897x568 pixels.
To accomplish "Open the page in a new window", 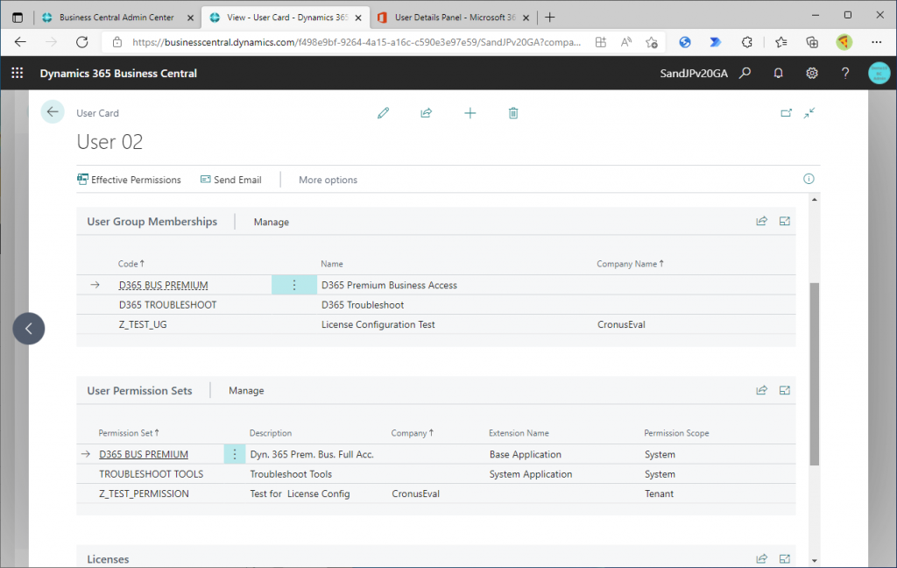I will pyautogui.click(x=786, y=113).
